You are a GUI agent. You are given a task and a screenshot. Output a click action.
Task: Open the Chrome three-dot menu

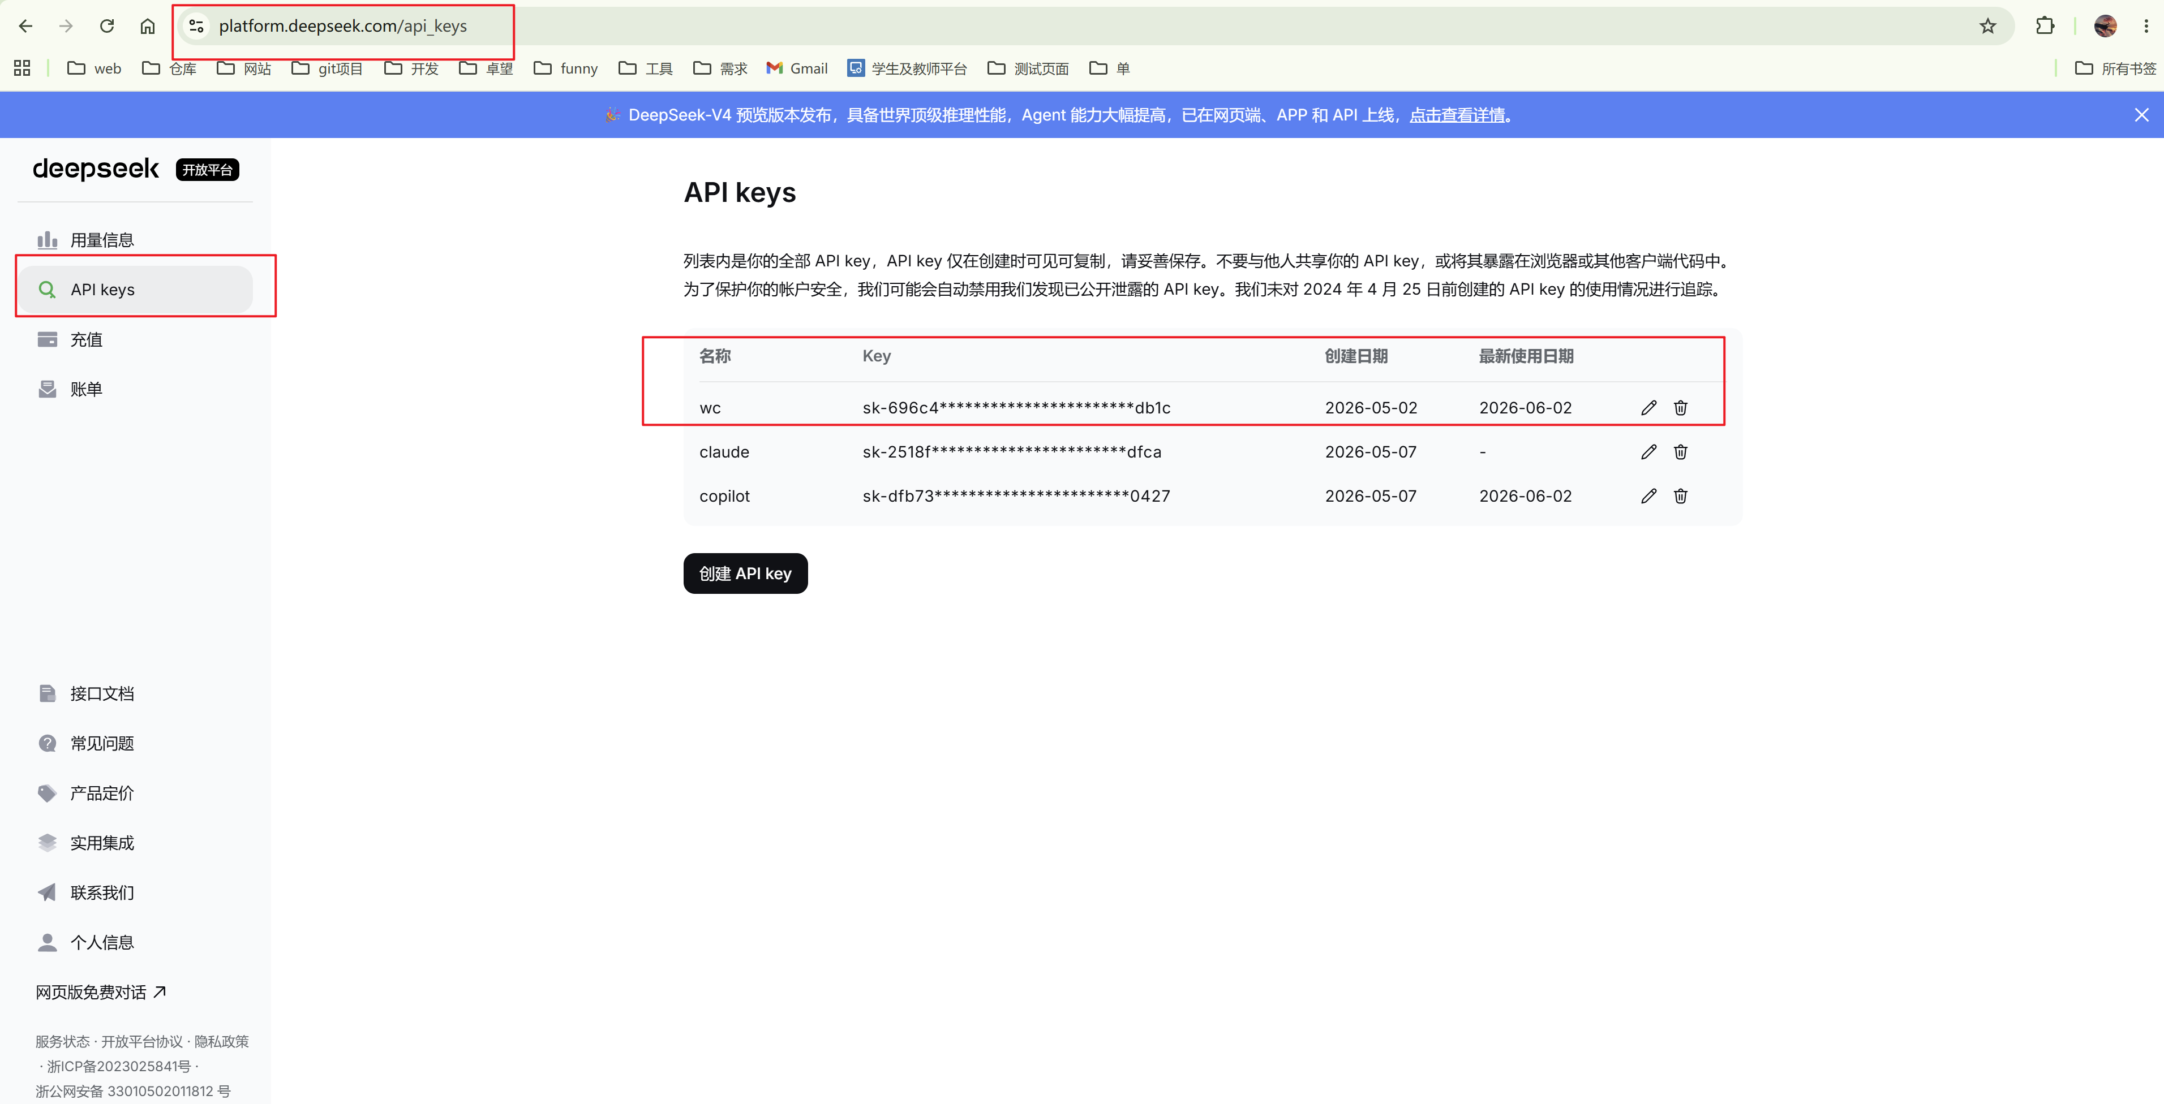click(2146, 26)
